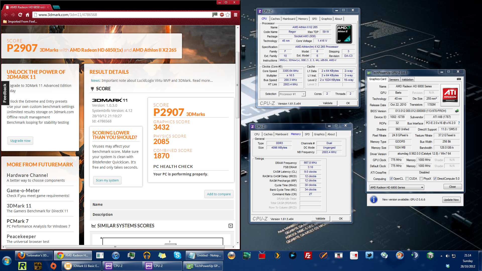Viewport: 482px width, 271px height.
Task: Open the AMD Radeon HD 6800 Series dropdown
Action: pos(397,187)
